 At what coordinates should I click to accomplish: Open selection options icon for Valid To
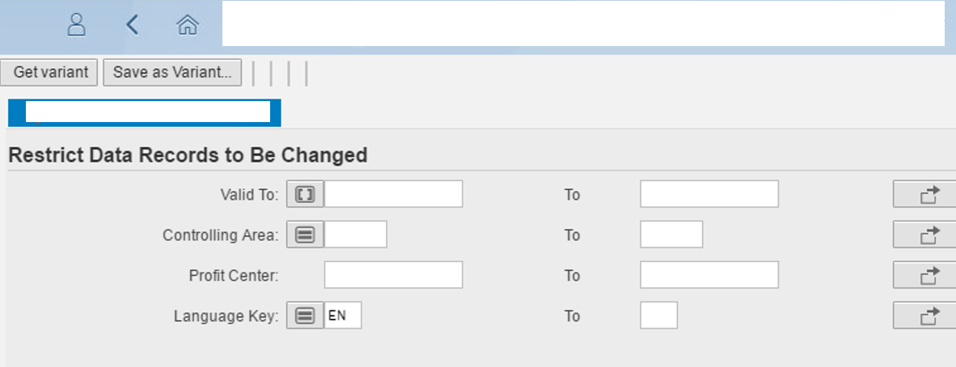coord(305,195)
